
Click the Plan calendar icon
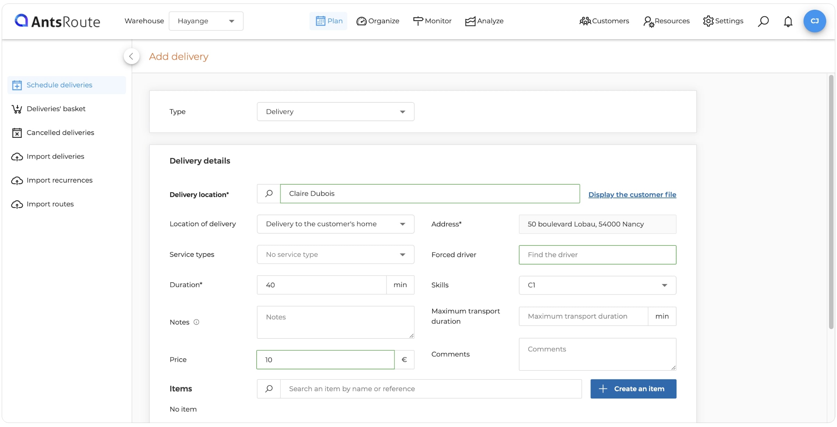point(320,21)
